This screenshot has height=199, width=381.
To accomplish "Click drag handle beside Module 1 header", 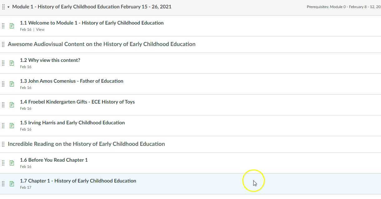I will click(3, 7).
